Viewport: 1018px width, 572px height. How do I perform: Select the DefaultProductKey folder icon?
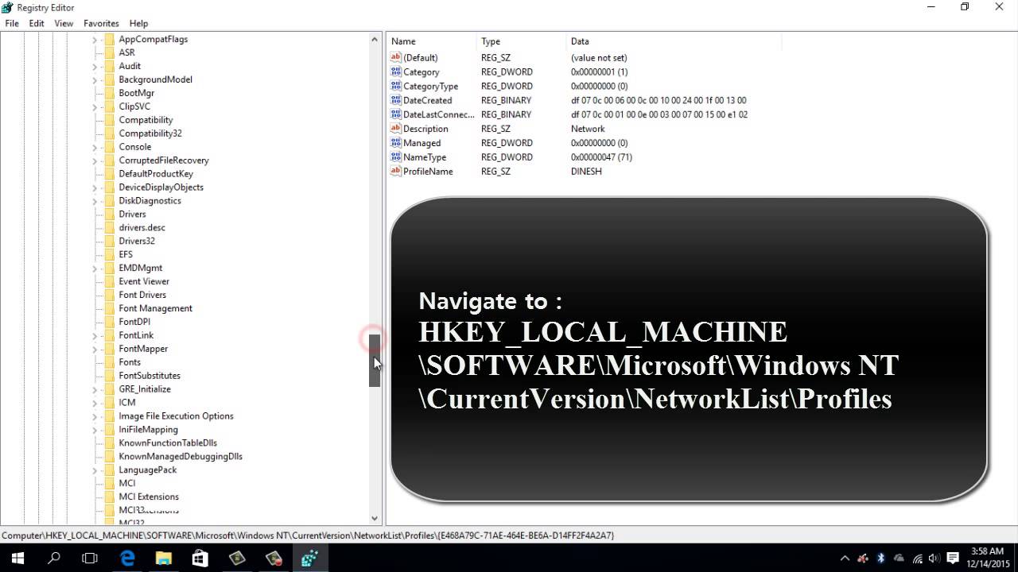[x=109, y=174]
